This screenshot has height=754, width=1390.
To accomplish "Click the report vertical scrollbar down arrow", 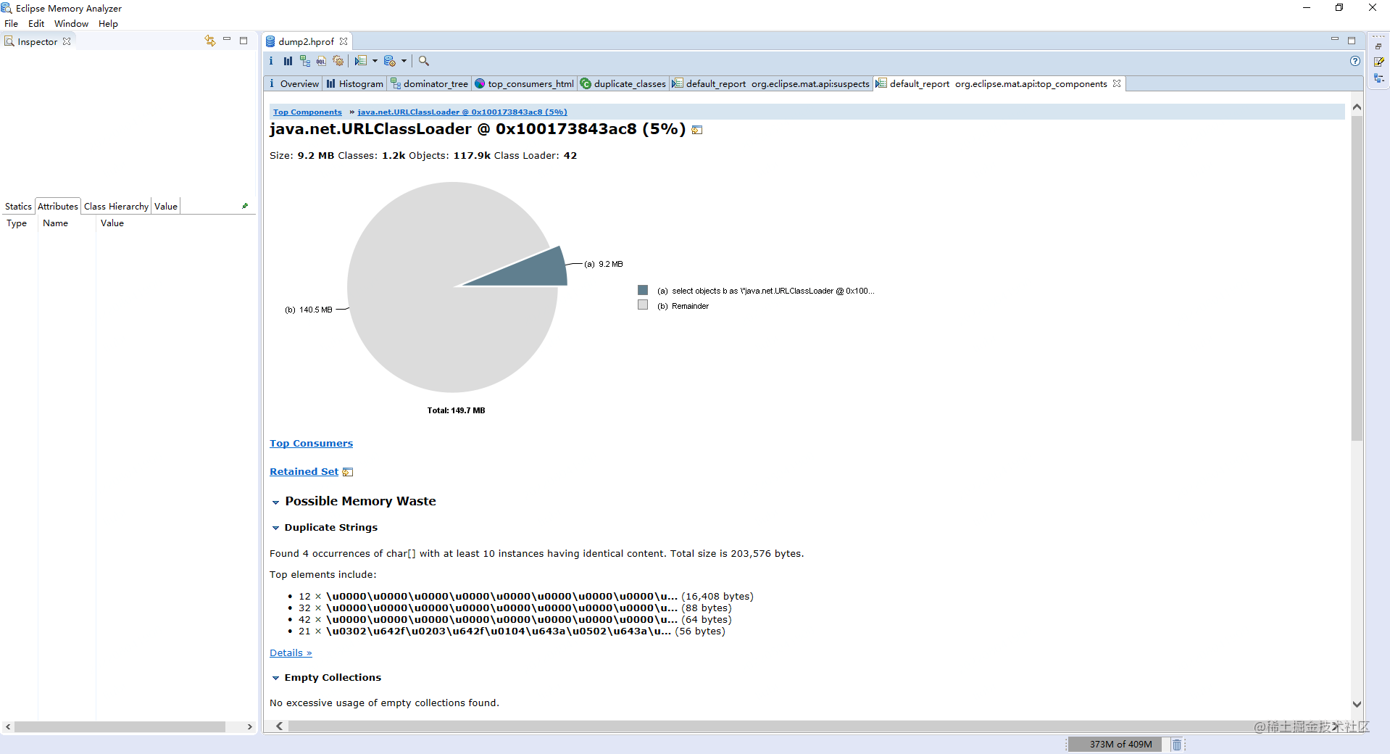I will (1357, 704).
